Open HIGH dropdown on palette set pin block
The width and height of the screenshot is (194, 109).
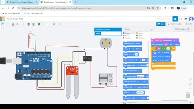coord(138,49)
